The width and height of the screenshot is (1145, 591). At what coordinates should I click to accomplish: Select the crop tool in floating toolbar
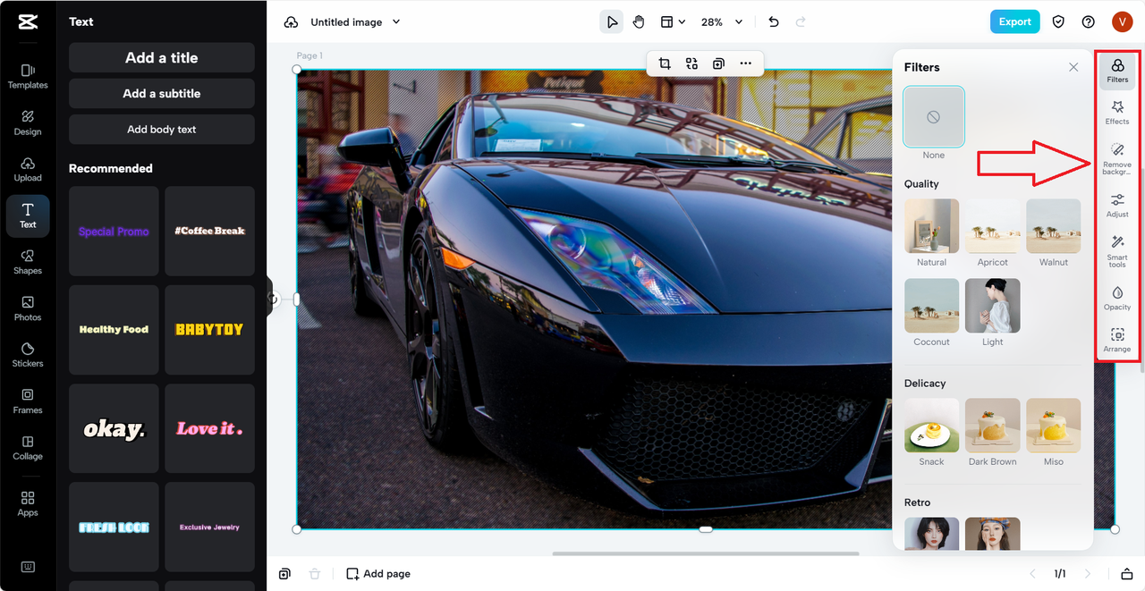click(665, 63)
